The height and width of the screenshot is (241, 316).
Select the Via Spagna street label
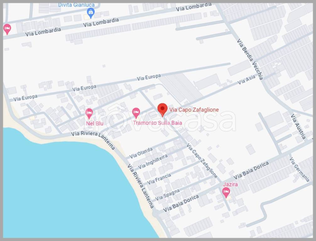(167, 195)
